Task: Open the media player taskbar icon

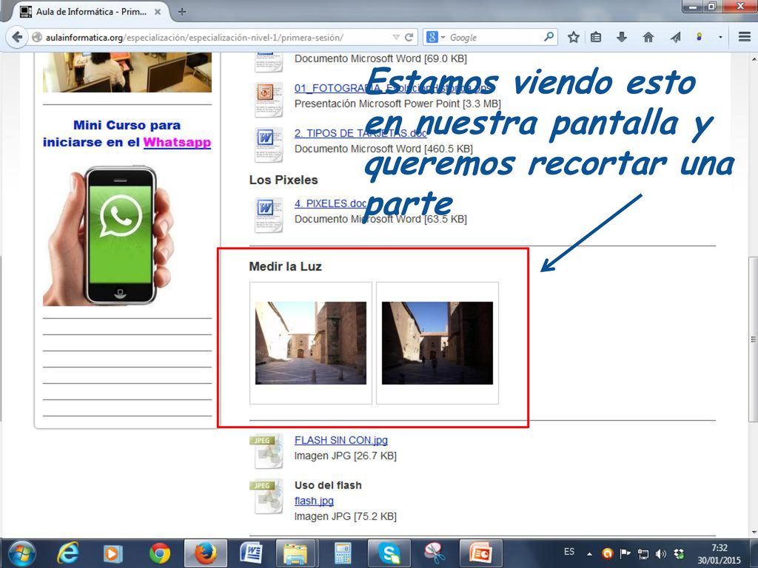Action: (x=113, y=553)
